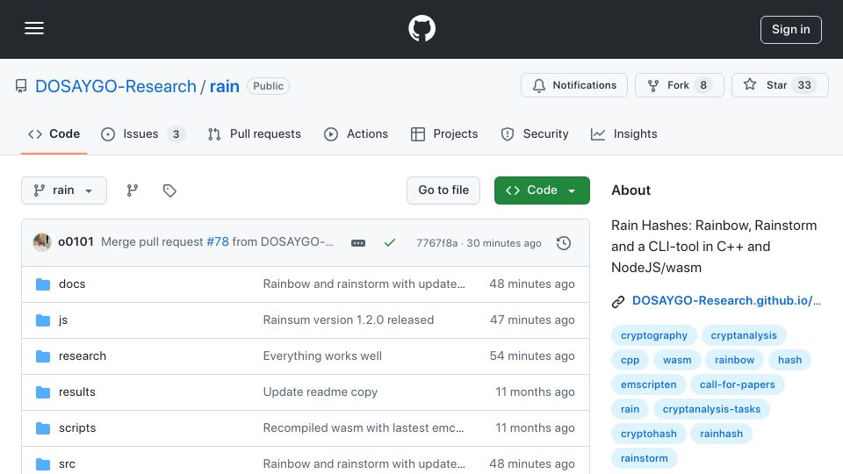Image resolution: width=843 pixels, height=474 pixels.
Task: Open the Actions tab
Action: click(x=356, y=133)
